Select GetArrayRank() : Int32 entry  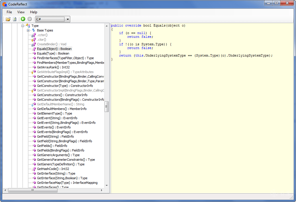pos(53,67)
